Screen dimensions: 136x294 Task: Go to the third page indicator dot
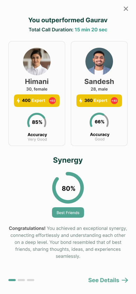coord(31,280)
